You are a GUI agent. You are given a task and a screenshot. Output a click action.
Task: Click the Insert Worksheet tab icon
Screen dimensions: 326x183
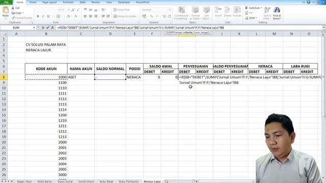click(167, 181)
